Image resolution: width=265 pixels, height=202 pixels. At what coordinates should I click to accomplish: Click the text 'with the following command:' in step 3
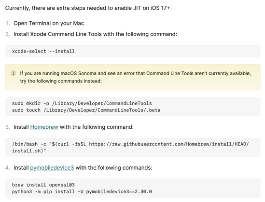pos(97,127)
